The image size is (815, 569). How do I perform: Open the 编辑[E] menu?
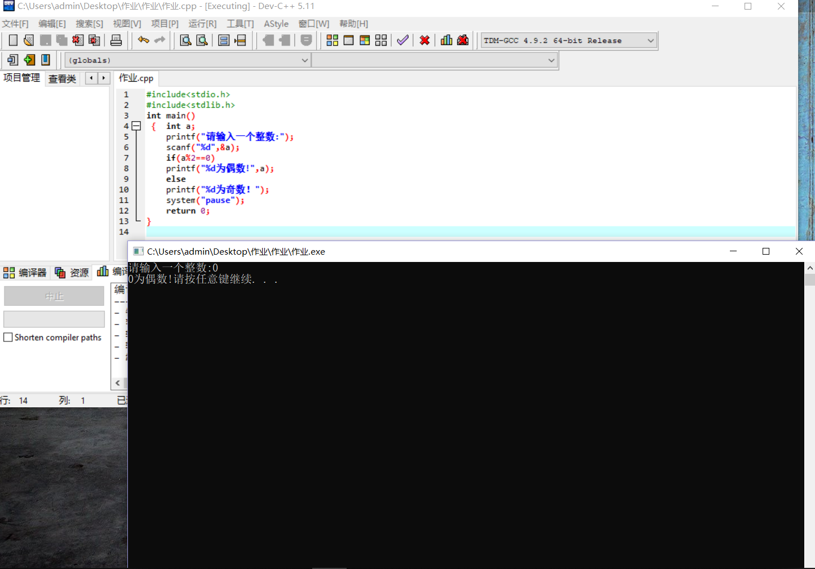[52, 24]
